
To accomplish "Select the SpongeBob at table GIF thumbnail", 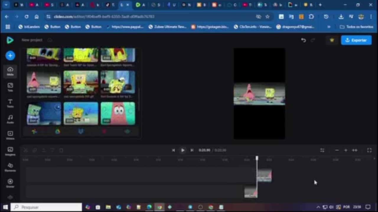I will [81, 82].
